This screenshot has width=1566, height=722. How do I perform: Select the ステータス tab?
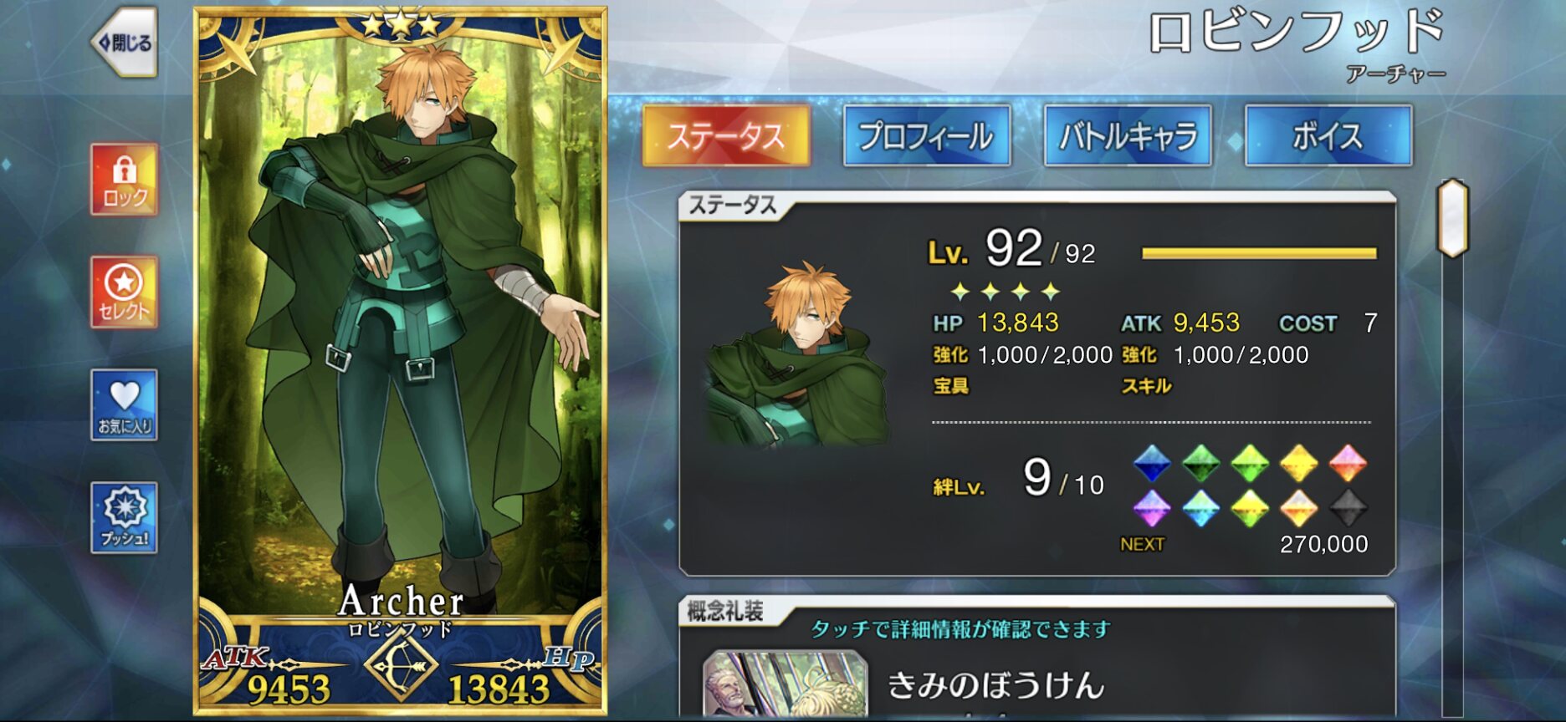[726, 135]
